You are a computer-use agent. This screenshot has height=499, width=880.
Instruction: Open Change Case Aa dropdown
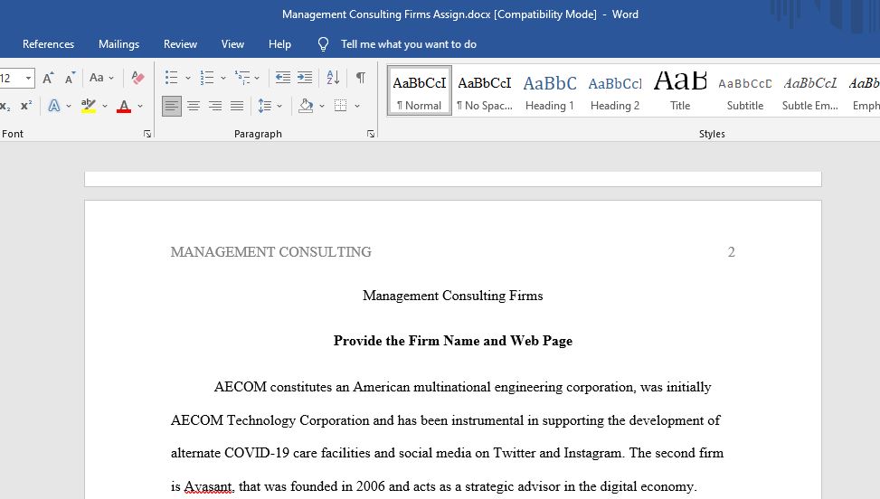pos(101,78)
